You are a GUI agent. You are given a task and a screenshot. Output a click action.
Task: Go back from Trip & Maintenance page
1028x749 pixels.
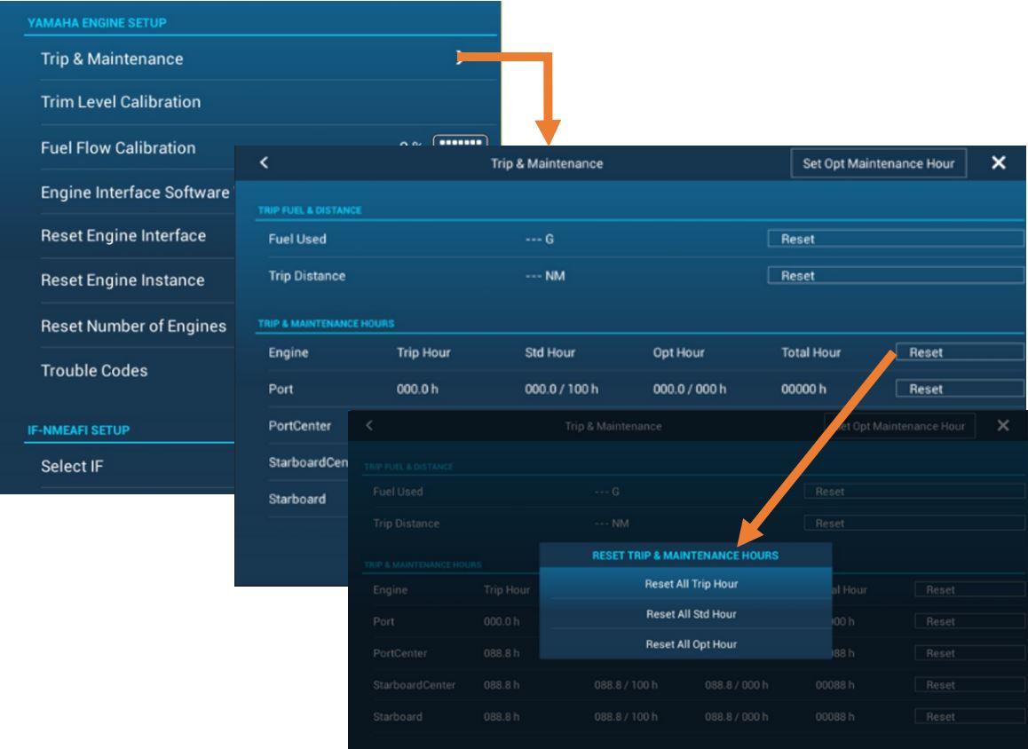click(264, 163)
